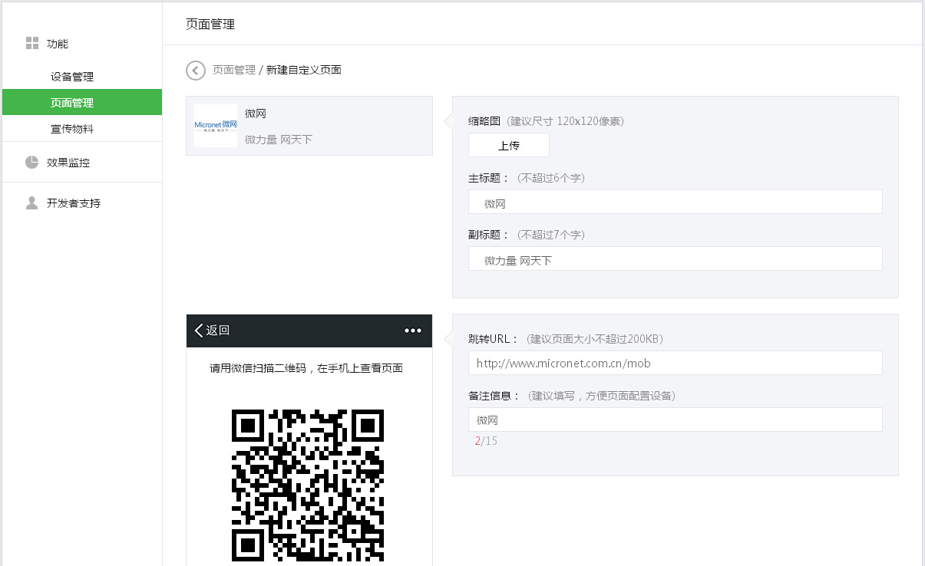Click the 缩略图 label
This screenshot has width=925, height=566.
point(484,121)
